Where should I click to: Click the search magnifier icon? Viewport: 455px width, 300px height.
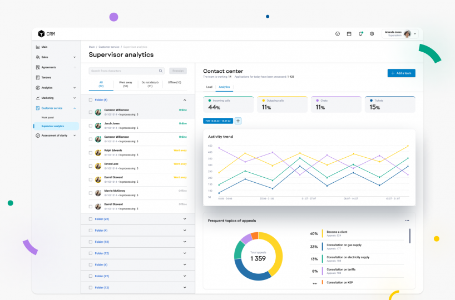point(161,71)
